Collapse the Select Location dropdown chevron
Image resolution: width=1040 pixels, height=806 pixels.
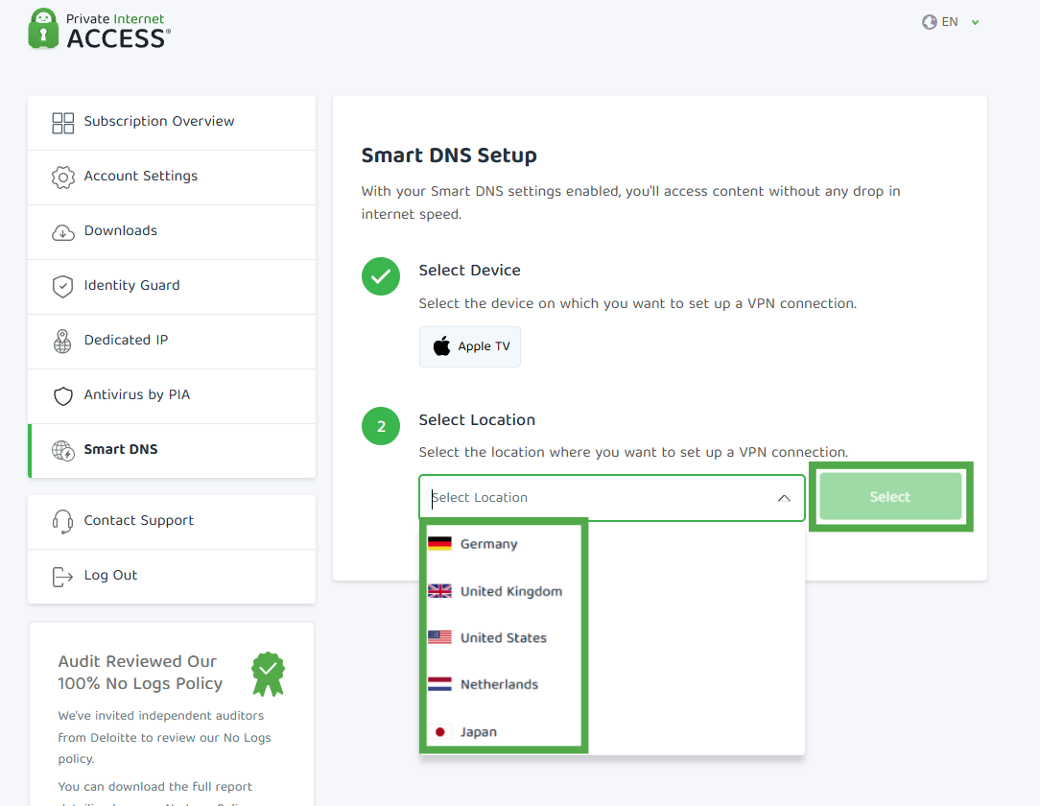pyautogui.click(x=784, y=498)
